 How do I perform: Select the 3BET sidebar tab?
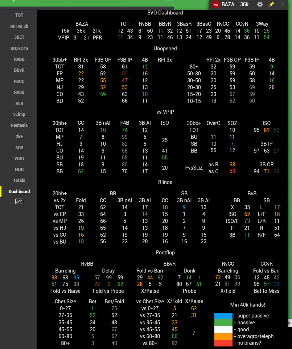click(19, 37)
